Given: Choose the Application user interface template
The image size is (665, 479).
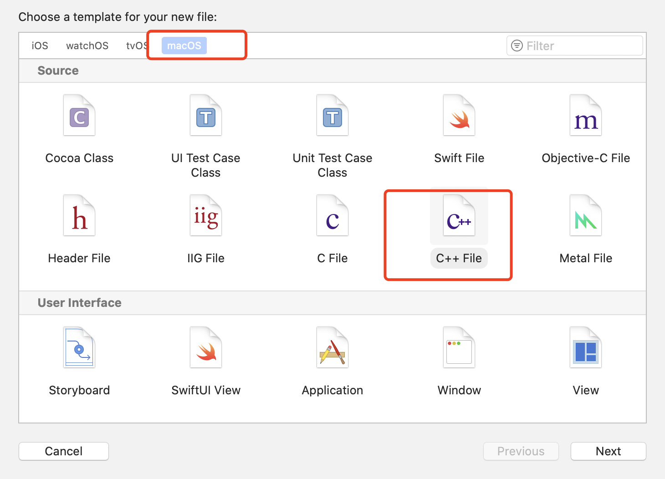Looking at the screenshot, I should (332, 348).
